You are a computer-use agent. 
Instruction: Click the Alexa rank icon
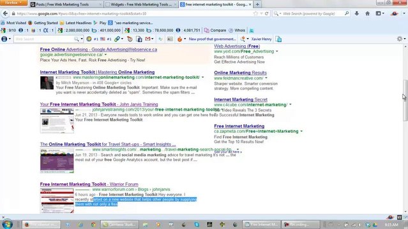click(45, 31)
